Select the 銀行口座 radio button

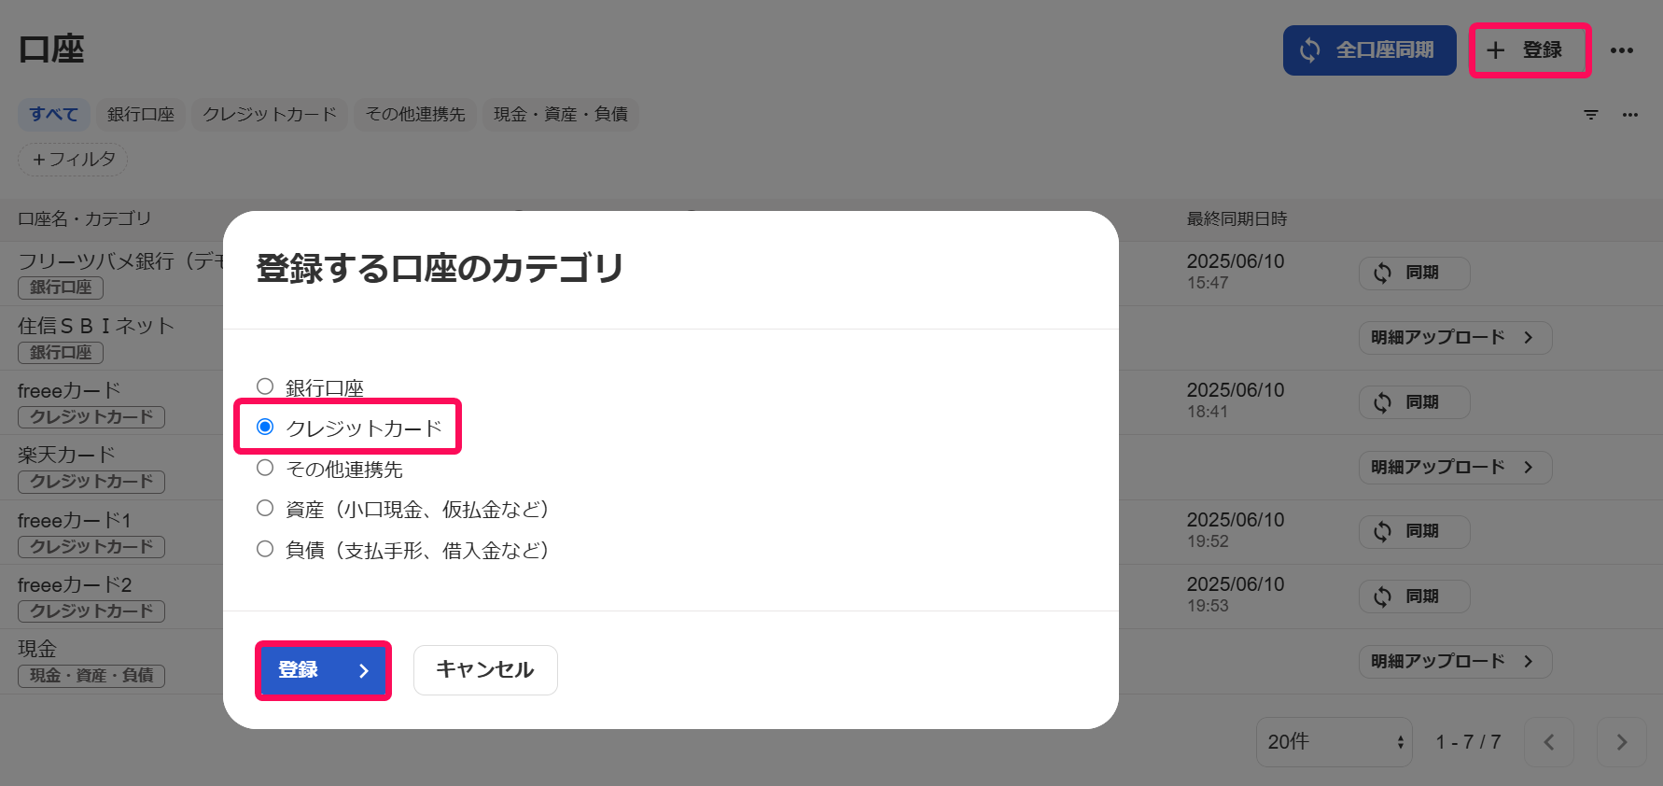click(x=265, y=386)
